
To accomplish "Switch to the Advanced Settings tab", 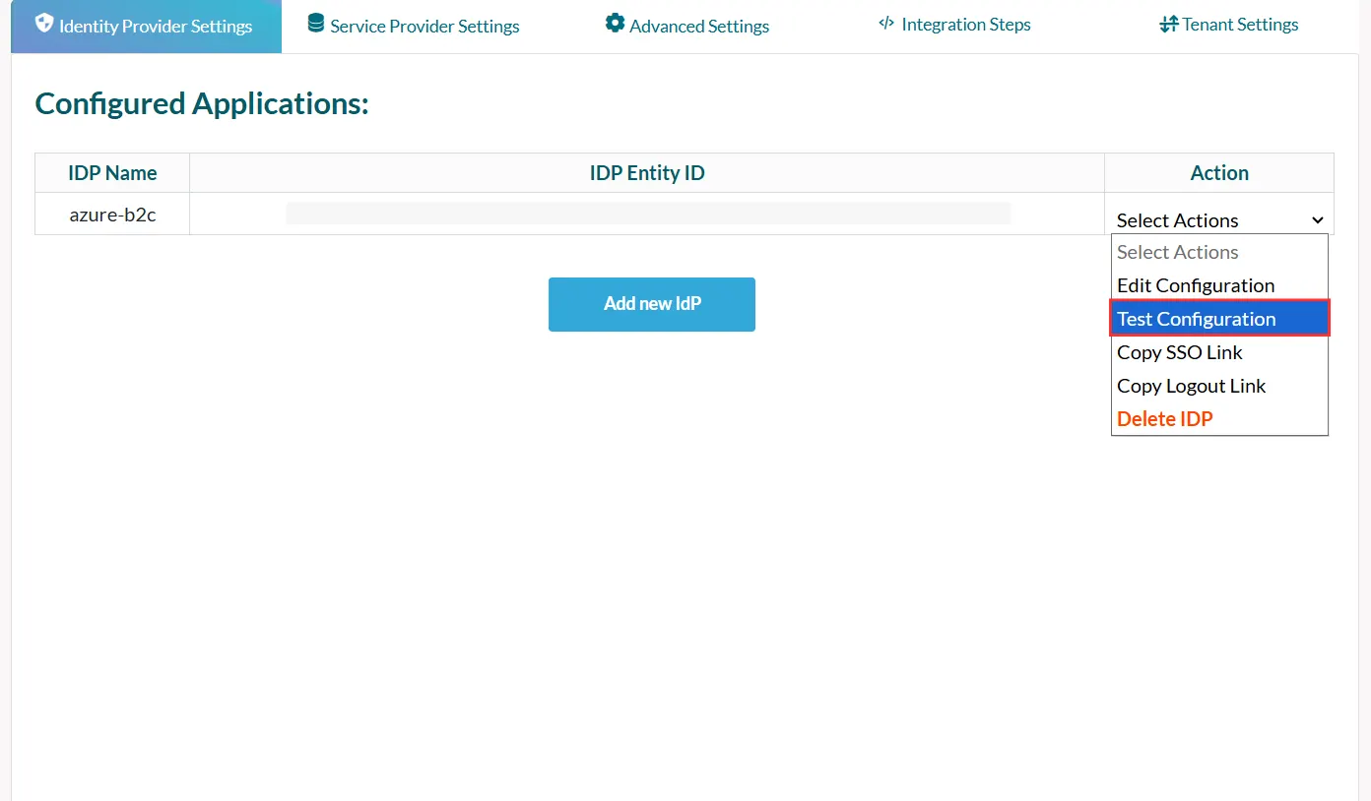I will [x=699, y=26].
